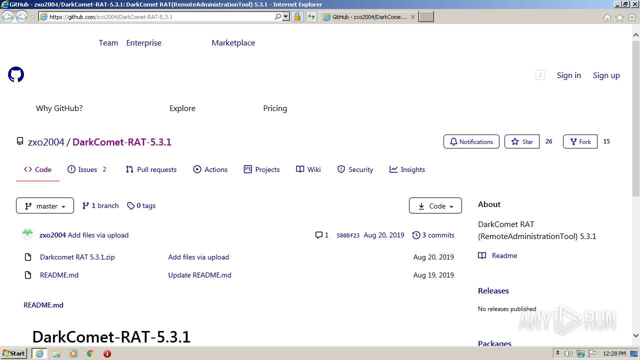This screenshot has height=360, width=640.
Task: View the 3 commits history
Action: [x=433, y=235]
